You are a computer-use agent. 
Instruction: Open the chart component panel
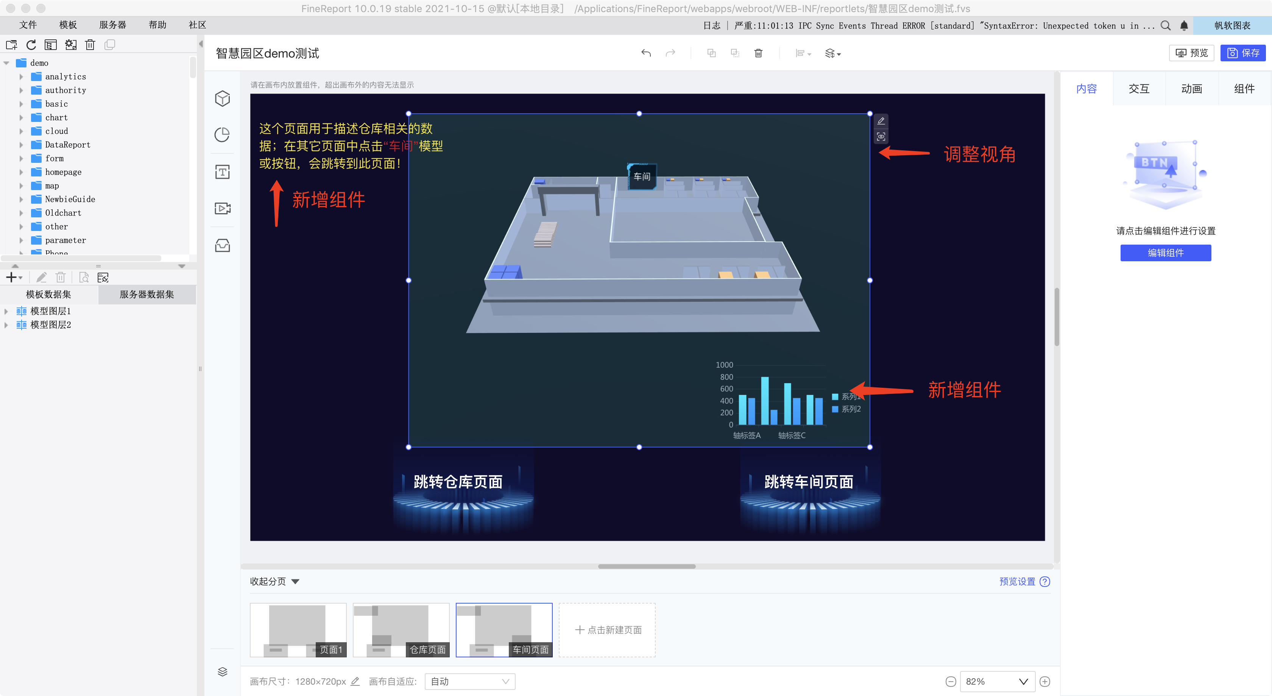[x=222, y=135]
